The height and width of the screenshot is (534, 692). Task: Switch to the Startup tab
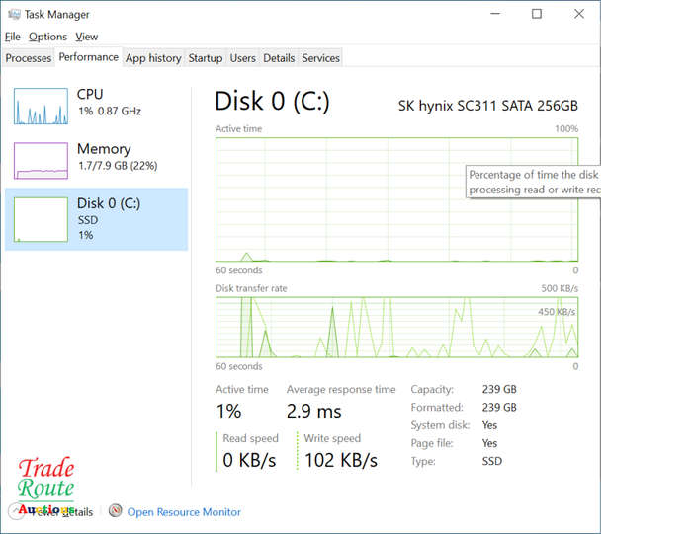(x=206, y=57)
